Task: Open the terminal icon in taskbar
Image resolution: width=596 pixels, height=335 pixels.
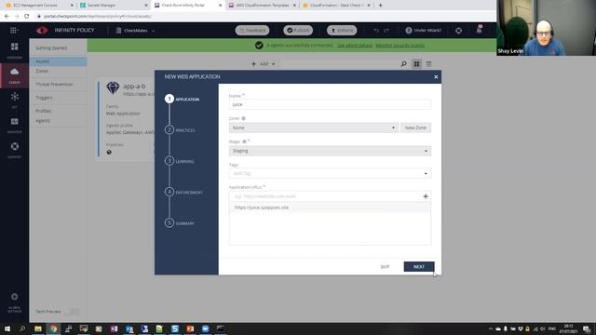Action: coord(221,328)
